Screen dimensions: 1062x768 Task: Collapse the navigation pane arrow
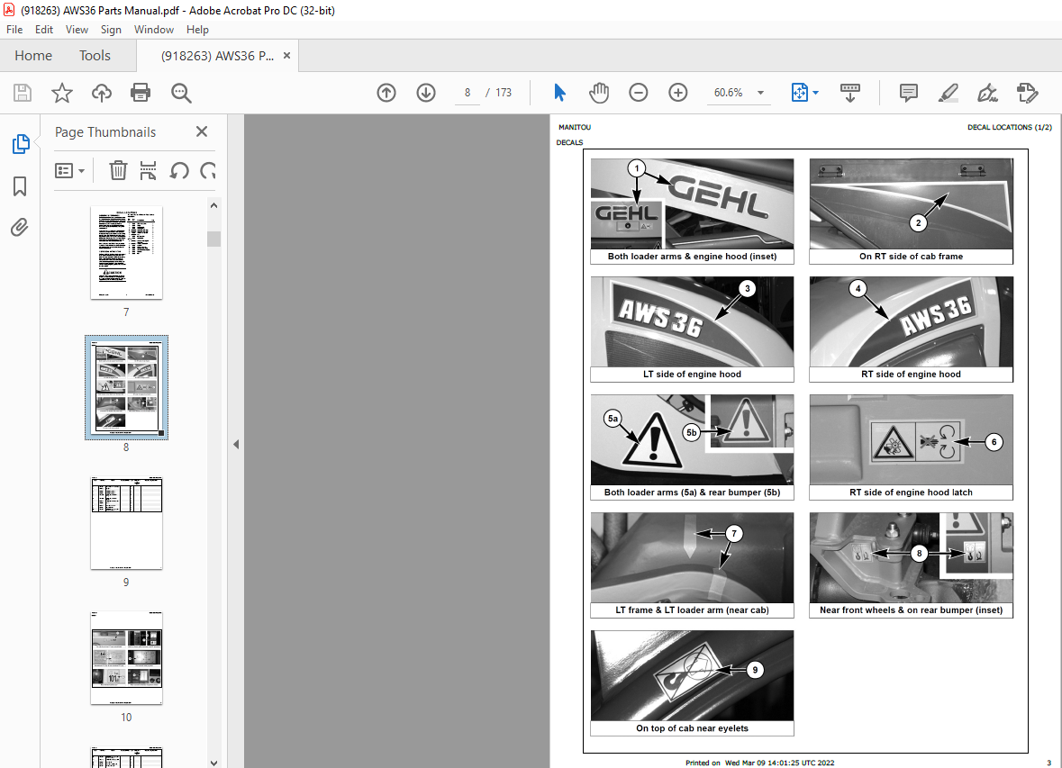236,445
